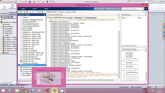Screen dimensions: 165x93
Task: Open the Command Window actions dropdown
Action: (x=119, y=15)
